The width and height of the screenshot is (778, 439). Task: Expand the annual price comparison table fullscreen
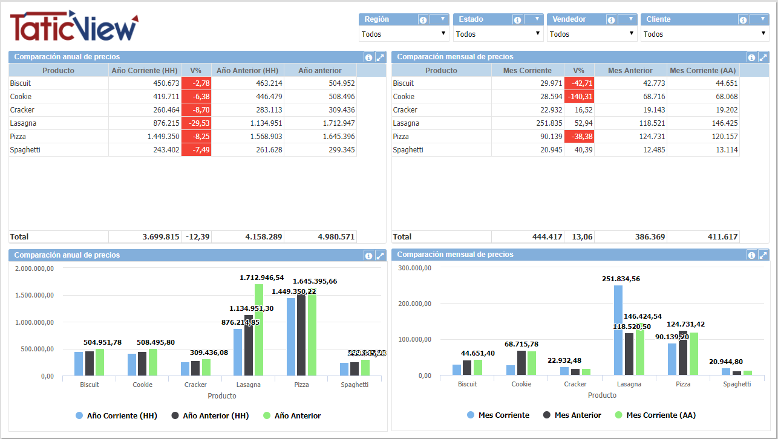coord(380,57)
